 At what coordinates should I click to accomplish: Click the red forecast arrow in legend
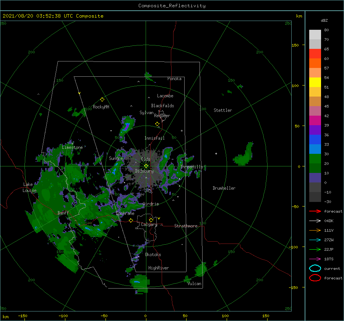click(315, 211)
